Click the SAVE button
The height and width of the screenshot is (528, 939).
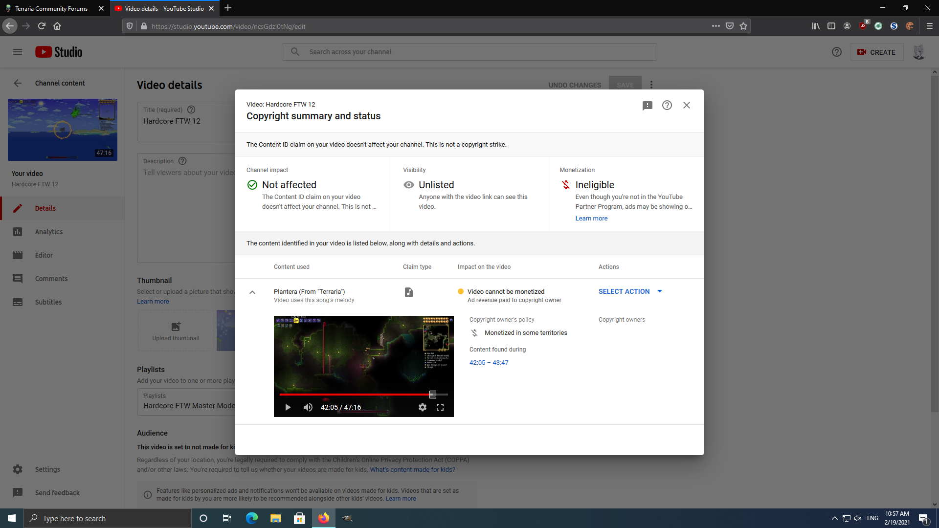click(x=625, y=84)
